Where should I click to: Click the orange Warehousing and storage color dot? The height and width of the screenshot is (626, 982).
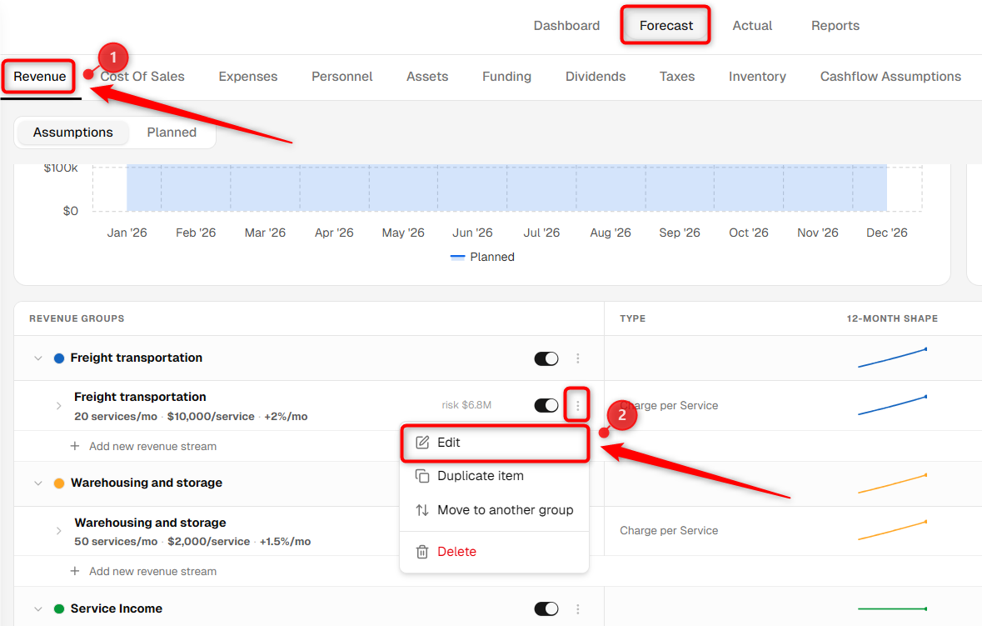(59, 483)
